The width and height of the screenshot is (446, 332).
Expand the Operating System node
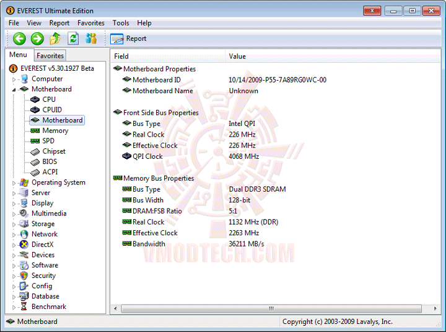click(14, 183)
